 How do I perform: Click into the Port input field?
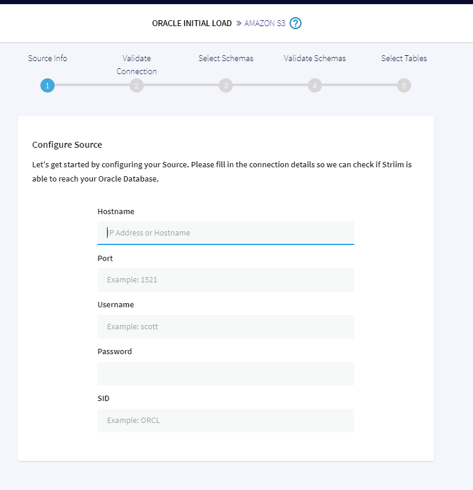pyautogui.click(x=226, y=279)
